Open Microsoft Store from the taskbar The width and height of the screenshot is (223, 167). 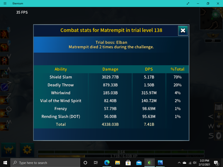click(128, 163)
